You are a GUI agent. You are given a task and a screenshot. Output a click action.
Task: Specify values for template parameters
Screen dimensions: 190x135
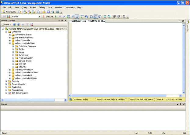click(x=124, y=16)
